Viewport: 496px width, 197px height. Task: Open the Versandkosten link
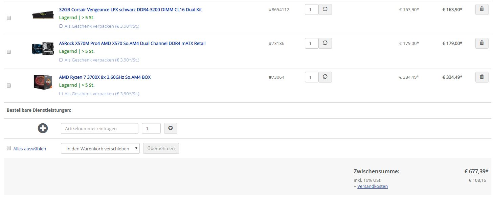click(373, 186)
